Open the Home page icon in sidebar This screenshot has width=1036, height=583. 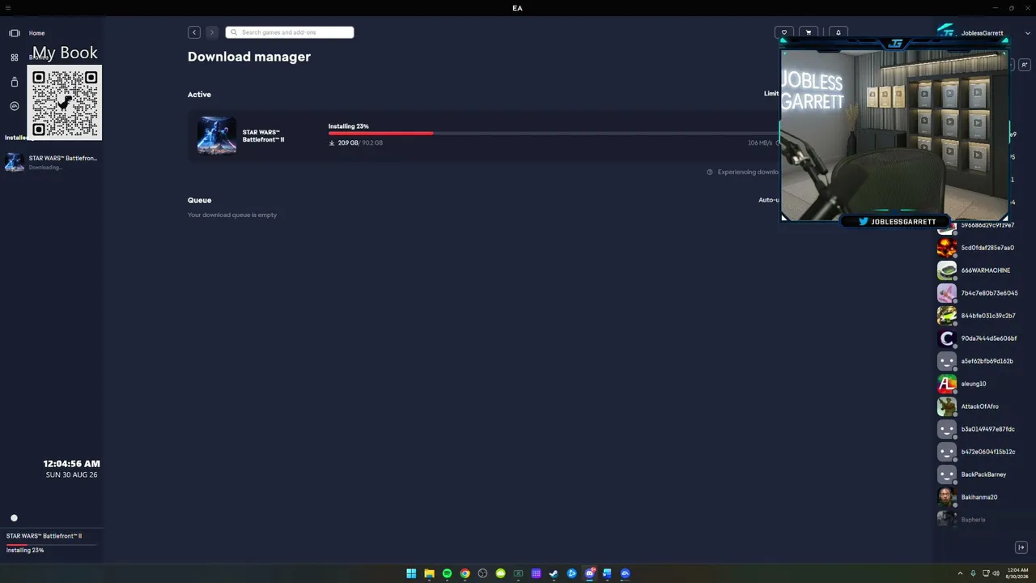click(14, 33)
